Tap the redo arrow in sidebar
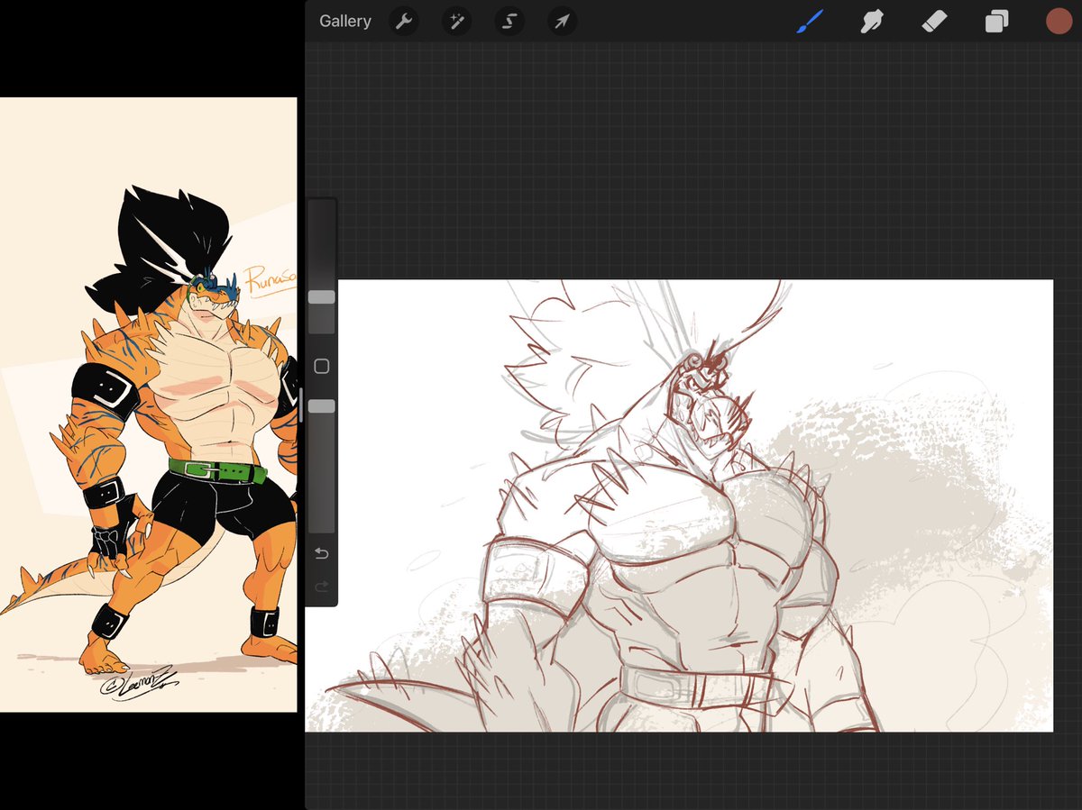Screen dimensions: 1082x810 click(x=322, y=587)
